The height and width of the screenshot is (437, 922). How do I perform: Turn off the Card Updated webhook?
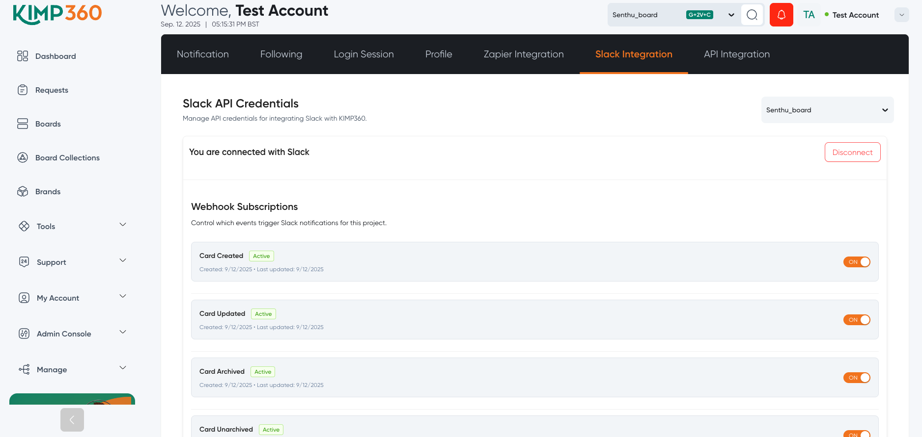857,320
